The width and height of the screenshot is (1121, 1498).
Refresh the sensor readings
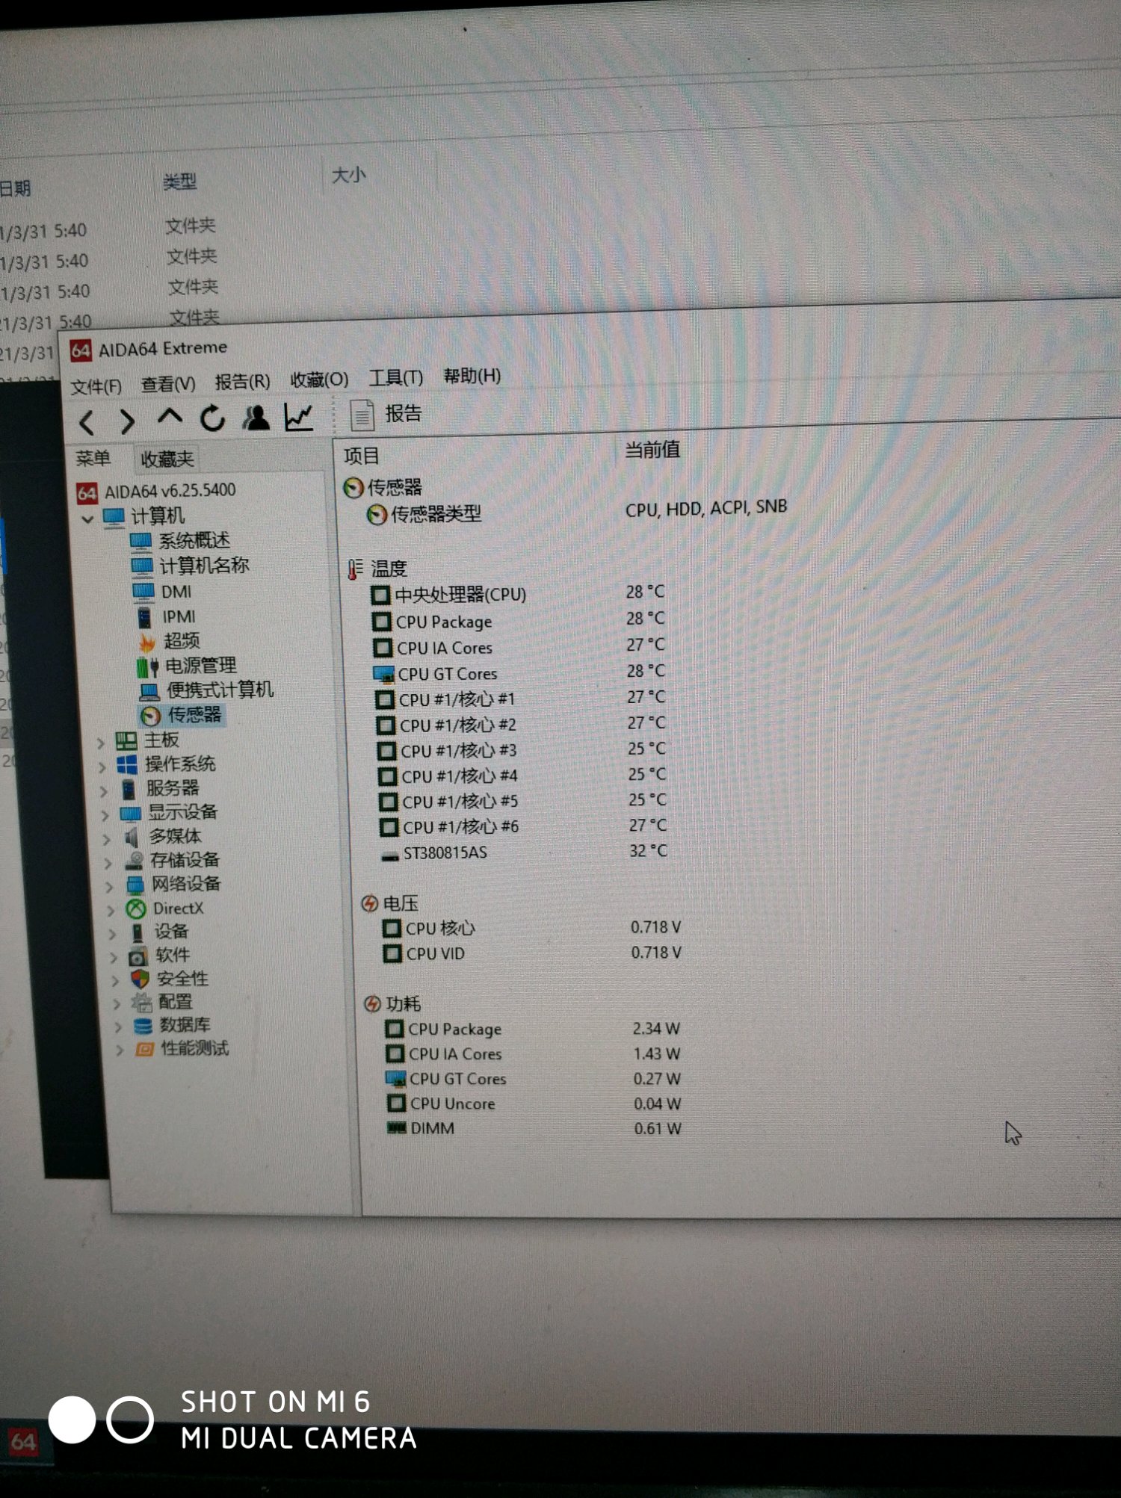(212, 418)
